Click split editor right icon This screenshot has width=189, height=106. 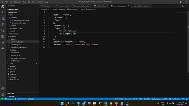coord(183,6)
